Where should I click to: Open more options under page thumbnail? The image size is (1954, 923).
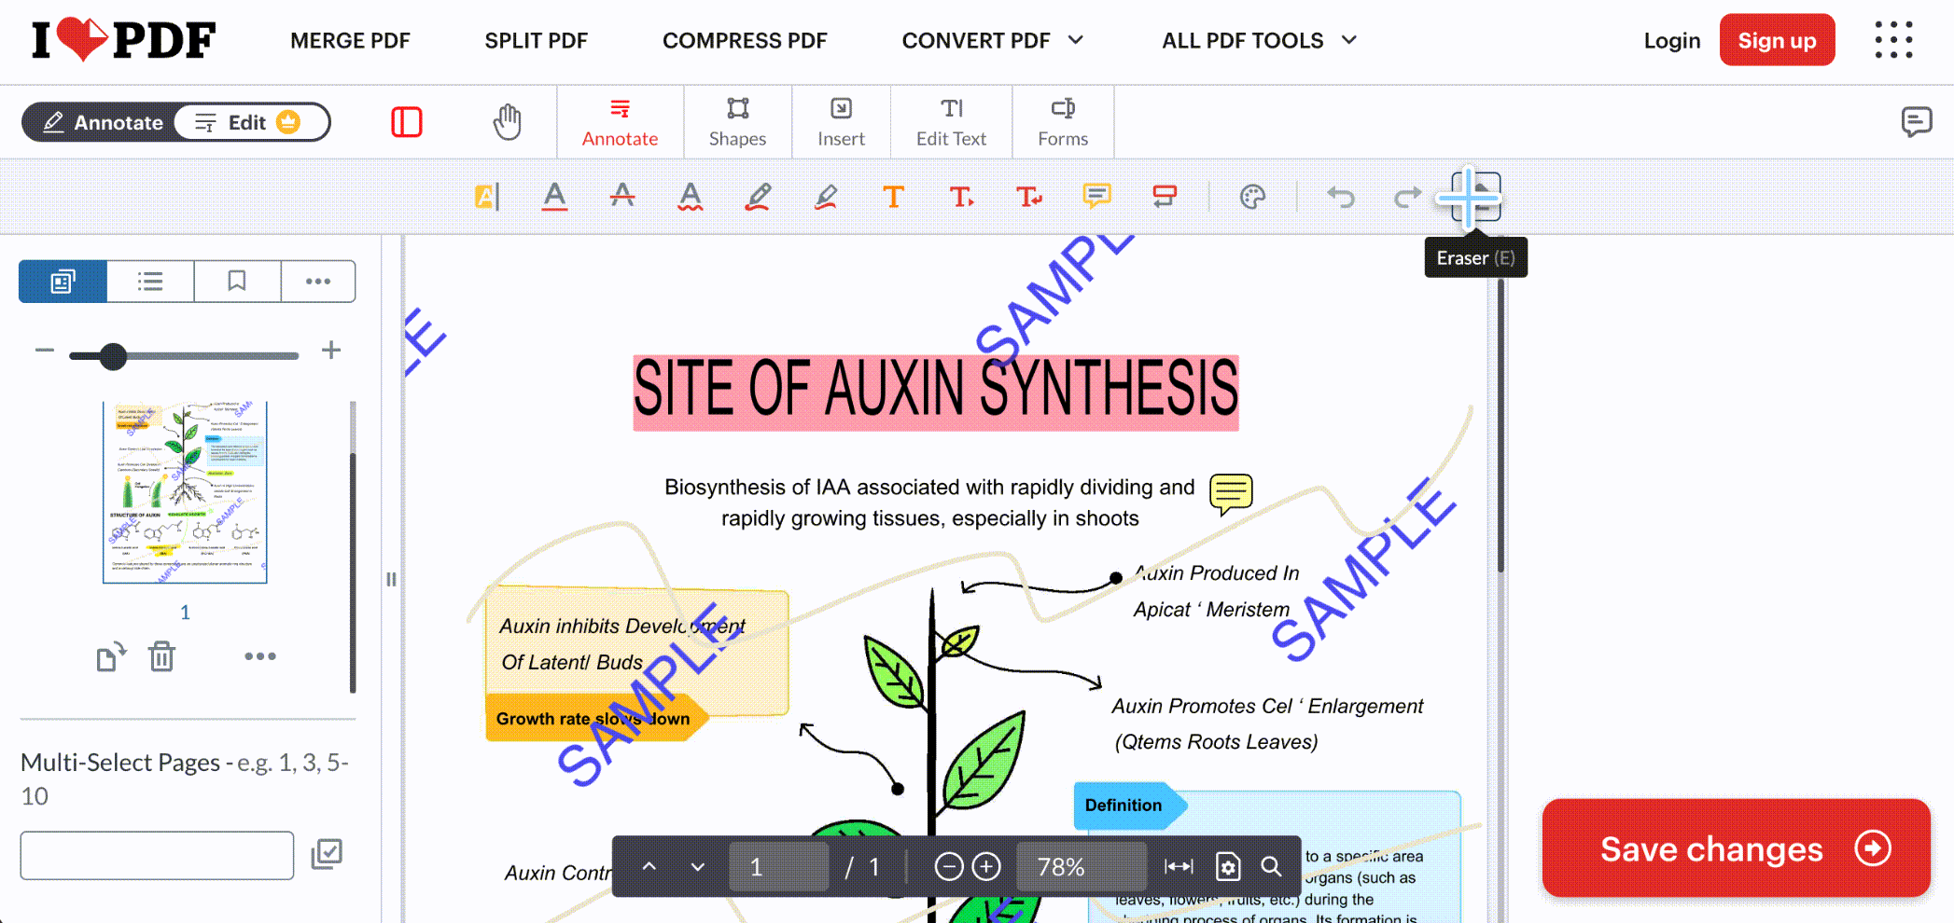click(x=259, y=656)
